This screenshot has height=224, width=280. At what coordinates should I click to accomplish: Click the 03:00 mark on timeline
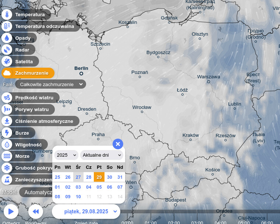(197, 222)
